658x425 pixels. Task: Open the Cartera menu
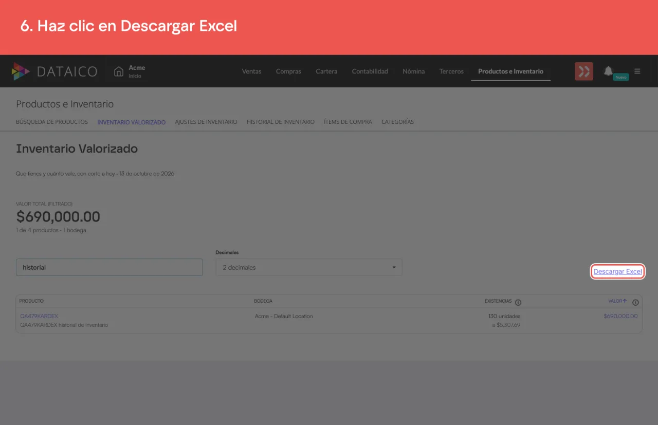point(326,71)
